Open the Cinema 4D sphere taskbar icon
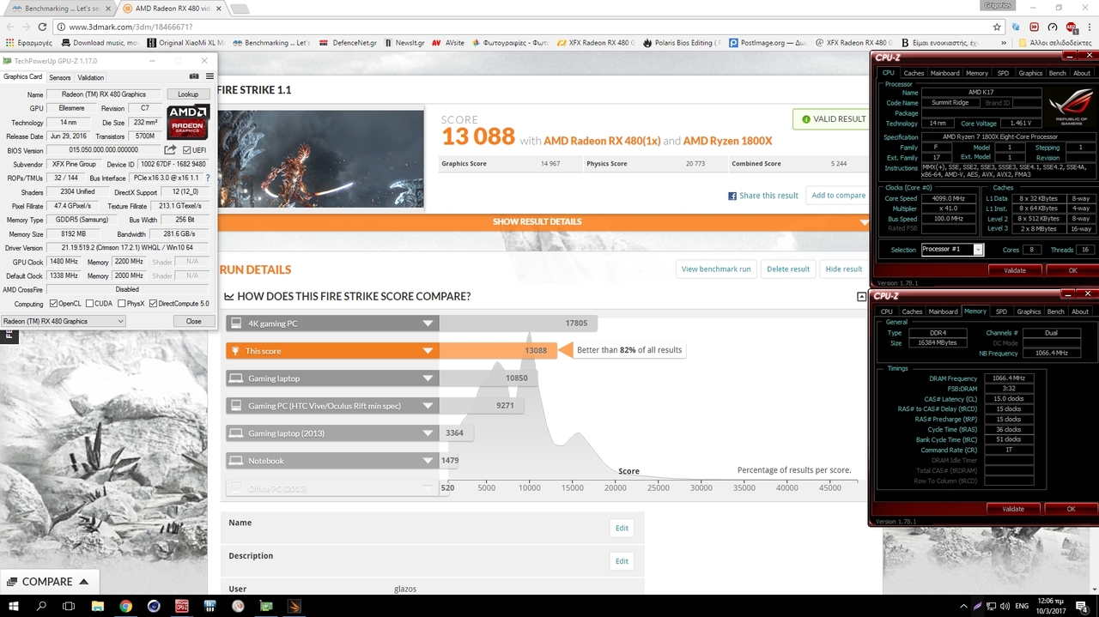The image size is (1099, 617). click(x=154, y=606)
